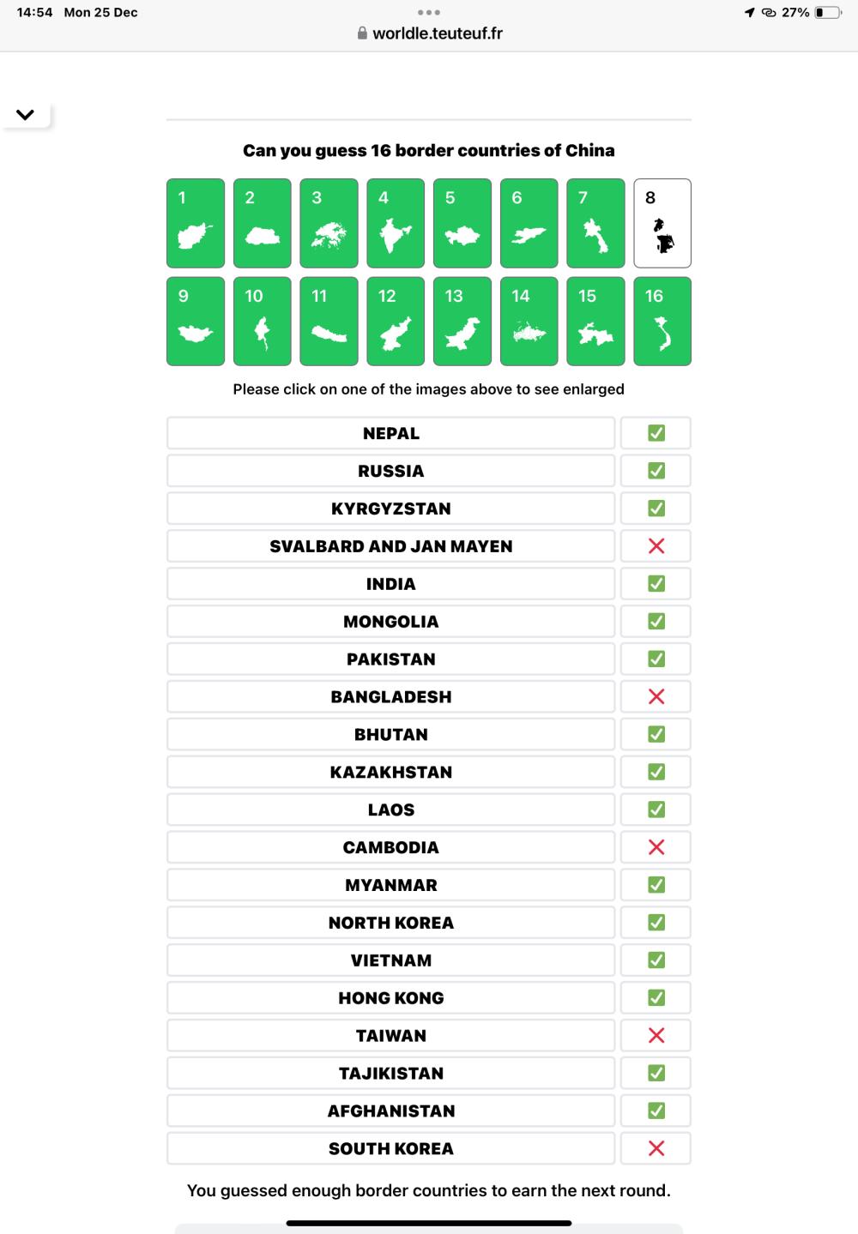The height and width of the screenshot is (1234, 858).
Task: Enlarge the Pakistan shape tile number 13
Action: coord(462,322)
